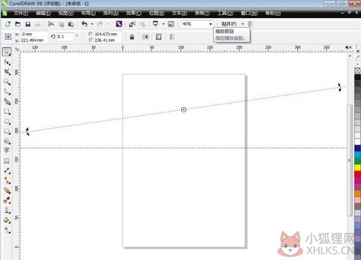Open the 40% zoom level dropdown
The image size is (361, 260).
click(211, 24)
